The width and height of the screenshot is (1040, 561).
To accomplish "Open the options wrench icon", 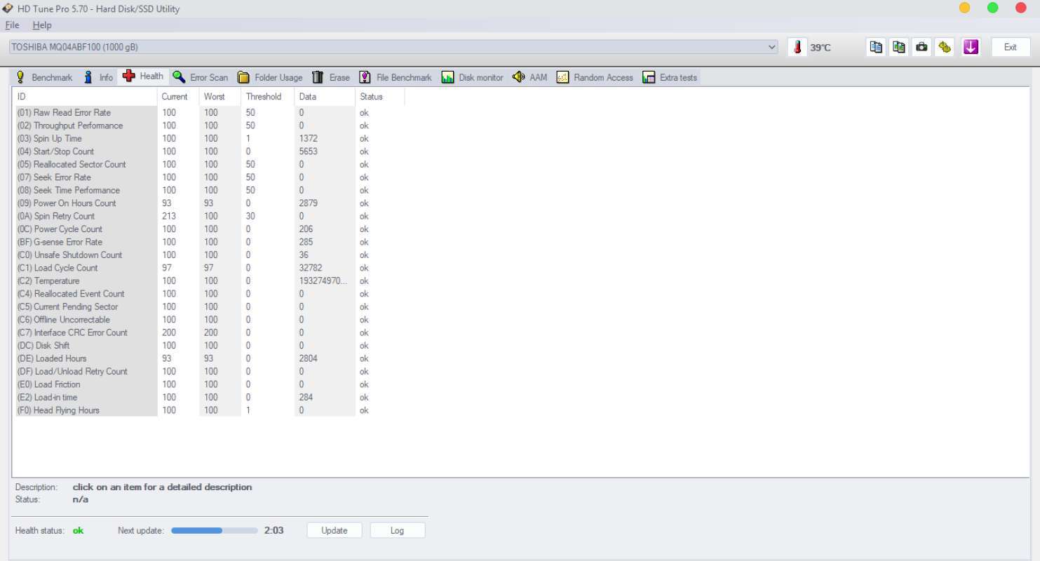I will click(x=945, y=47).
